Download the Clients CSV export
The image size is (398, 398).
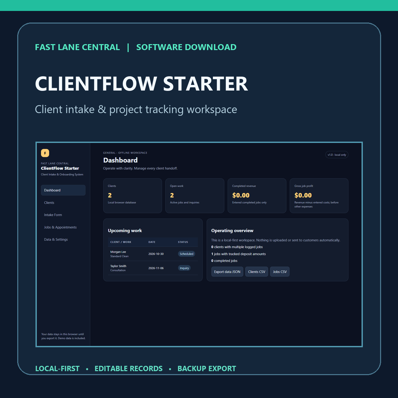tap(257, 272)
